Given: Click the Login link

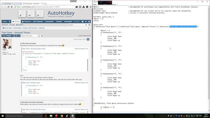Looking at the screenshot, I should (x=12, y=25).
